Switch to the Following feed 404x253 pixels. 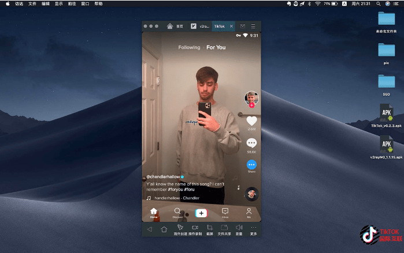coord(189,47)
